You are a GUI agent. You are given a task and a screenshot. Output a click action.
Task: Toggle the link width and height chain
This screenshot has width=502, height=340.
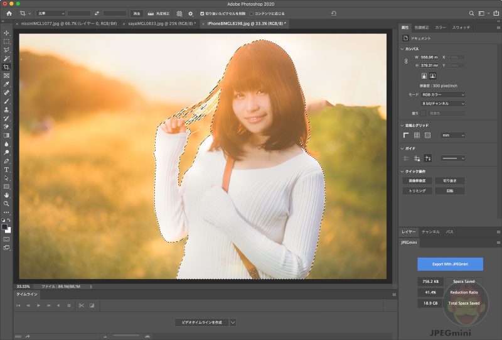pyautogui.click(x=406, y=61)
